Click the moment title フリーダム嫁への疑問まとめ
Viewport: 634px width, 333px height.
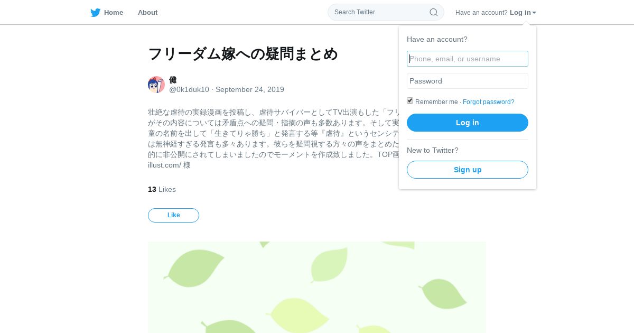pyautogui.click(x=243, y=54)
